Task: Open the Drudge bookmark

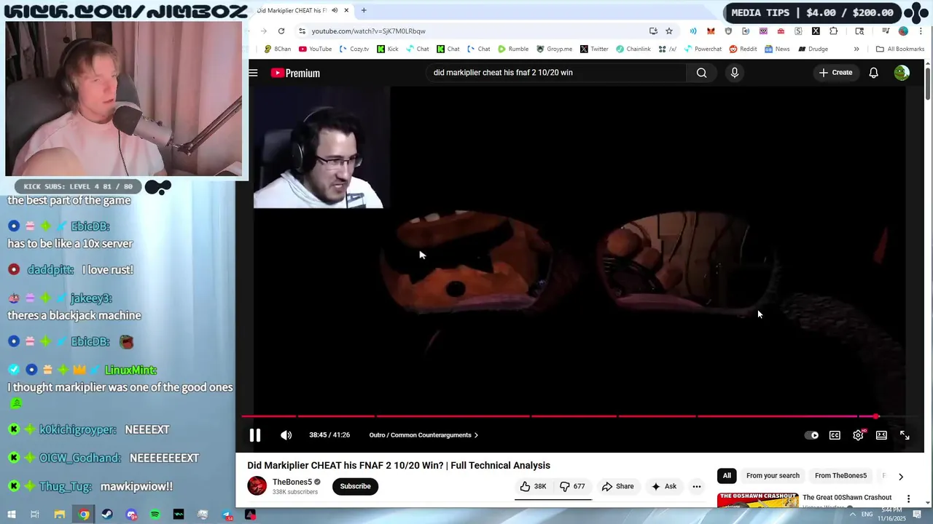Action: (x=813, y=49)
